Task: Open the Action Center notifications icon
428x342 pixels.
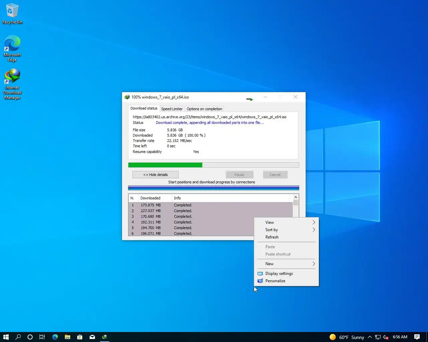Action: tap(417, 337)
